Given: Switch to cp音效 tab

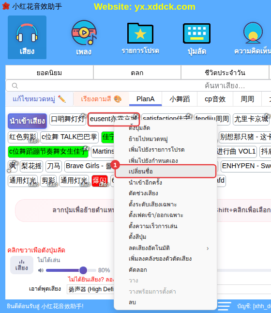Looking at the screenshot, I should 215,99.
